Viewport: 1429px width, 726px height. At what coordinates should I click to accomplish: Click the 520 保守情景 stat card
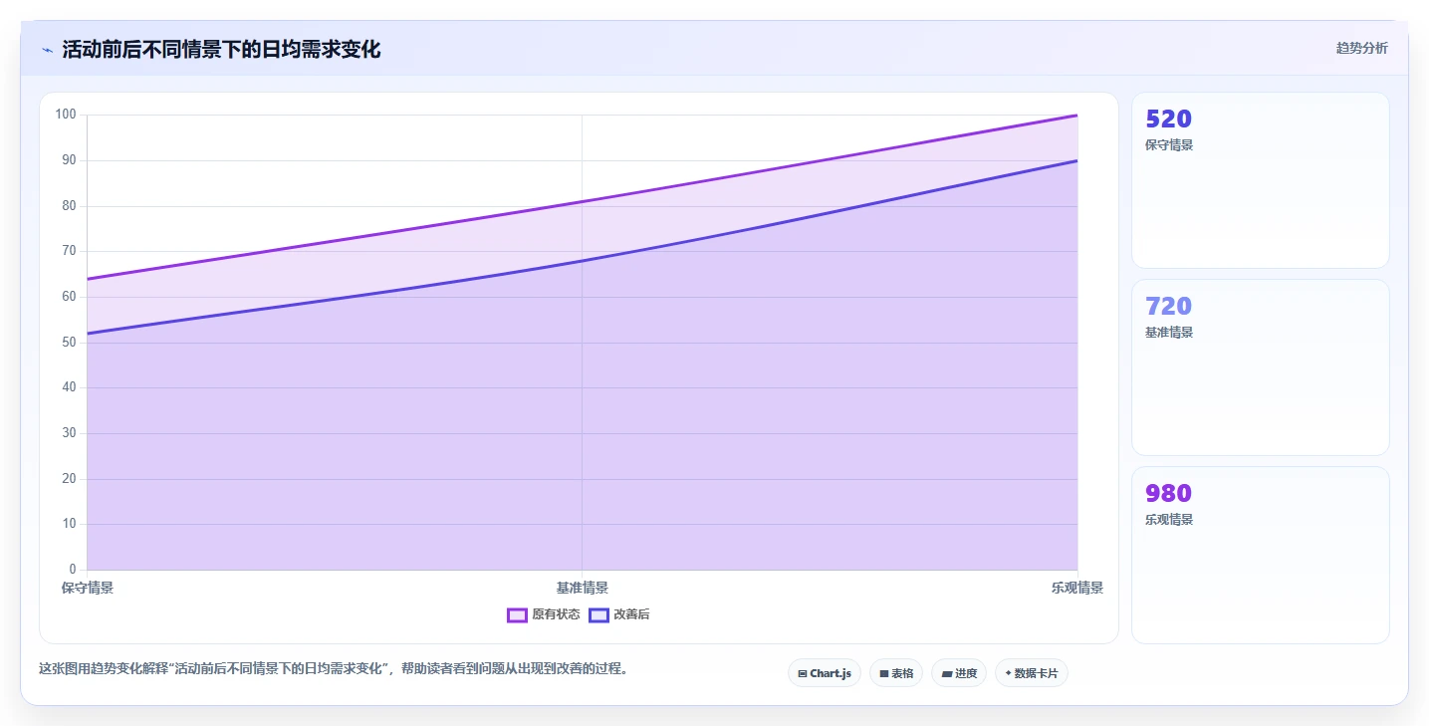pyautogui.click(x=1261, y=180)
